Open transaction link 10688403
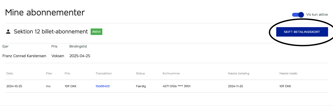The width and height of the screenshot is (333, 106). [103, 86]
